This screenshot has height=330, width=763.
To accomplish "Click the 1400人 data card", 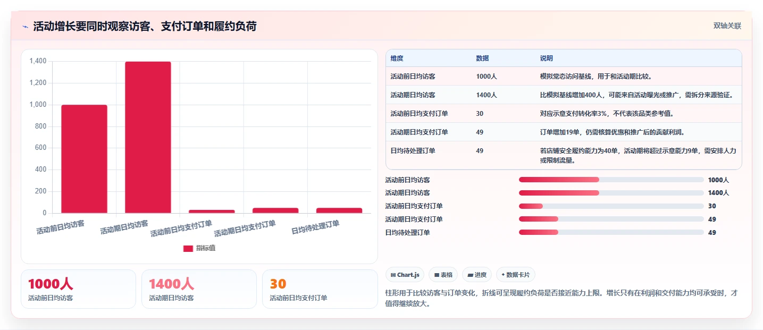I will tap(199, 289).
